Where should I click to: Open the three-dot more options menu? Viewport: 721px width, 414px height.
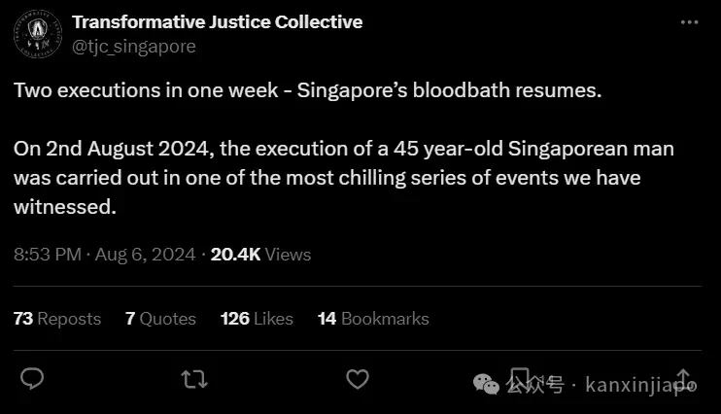click(x=689, y=22)
